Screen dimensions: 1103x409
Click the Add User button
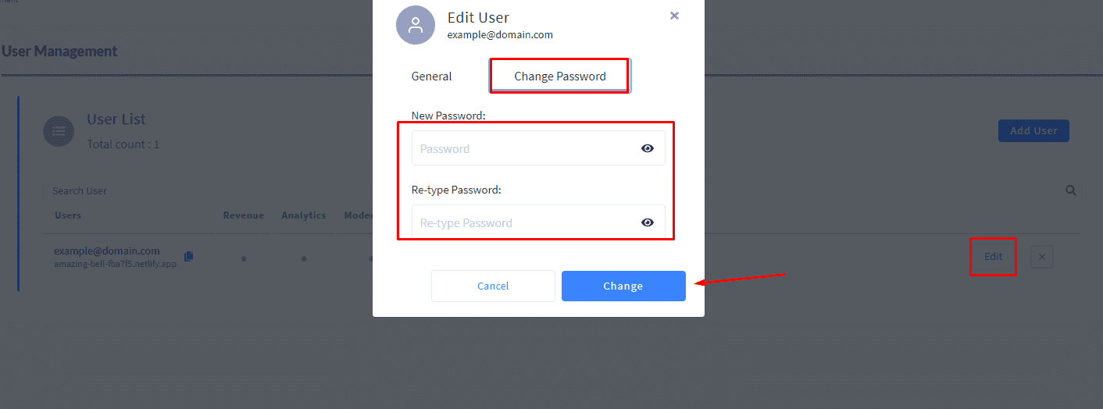point(1033,130)
